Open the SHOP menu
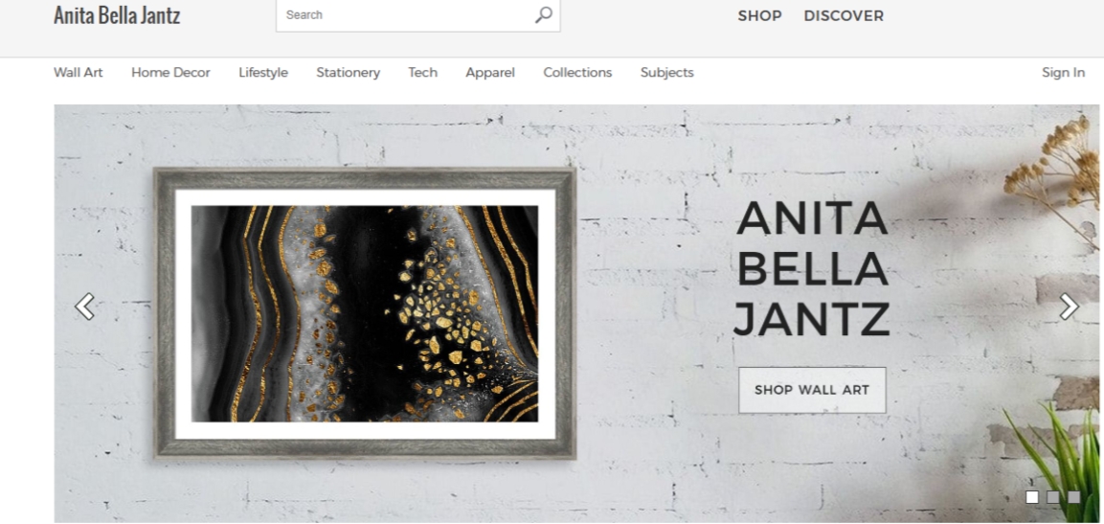 (759, 15)
